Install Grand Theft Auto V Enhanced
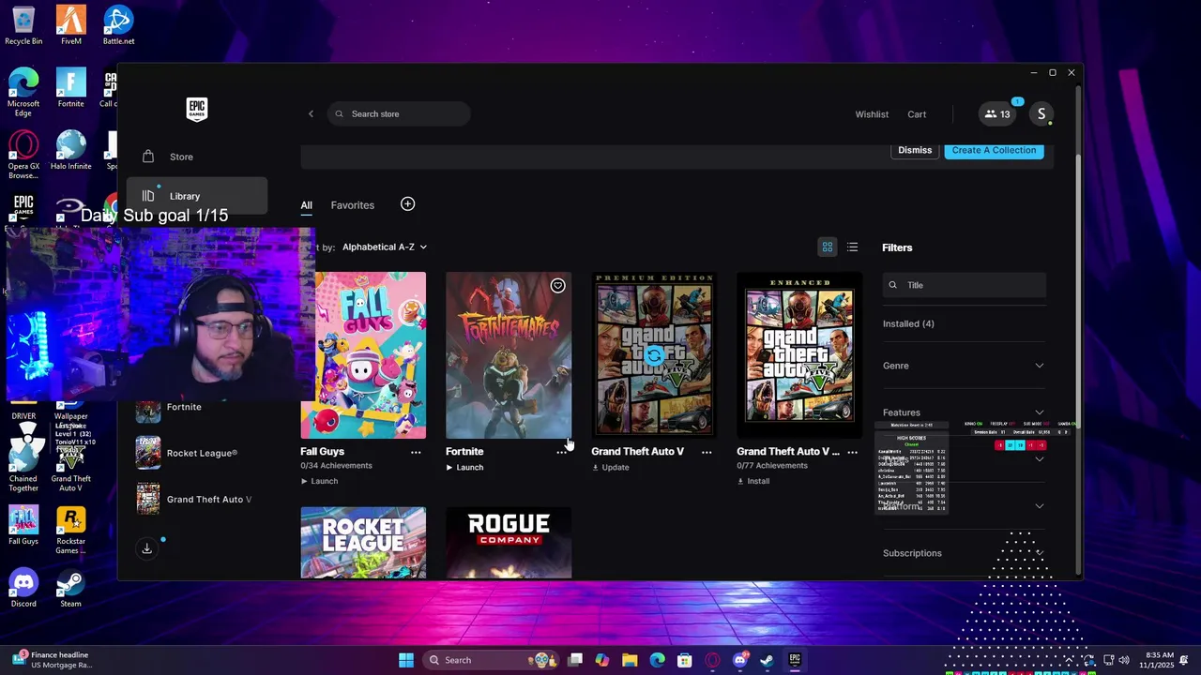Screen dimensions: 1201x675 (x=753, y=482)
